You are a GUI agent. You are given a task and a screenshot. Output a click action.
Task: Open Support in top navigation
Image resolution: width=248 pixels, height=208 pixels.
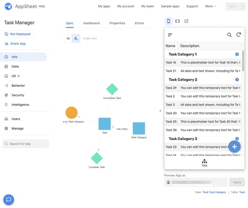[192, 6]
